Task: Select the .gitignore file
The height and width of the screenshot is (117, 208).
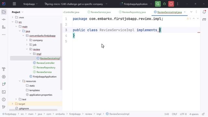Action: click(x=24, y=108)
